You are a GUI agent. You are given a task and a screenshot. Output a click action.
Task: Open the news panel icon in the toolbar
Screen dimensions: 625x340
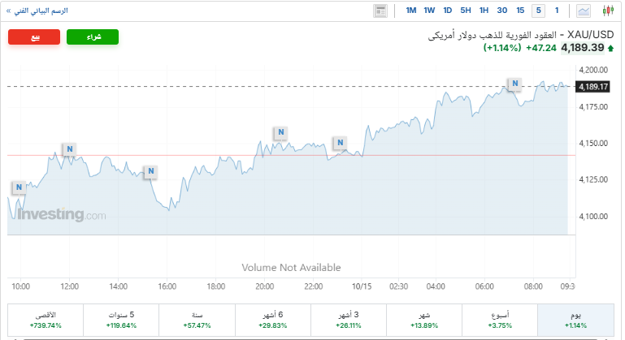[x=380, y=11]
